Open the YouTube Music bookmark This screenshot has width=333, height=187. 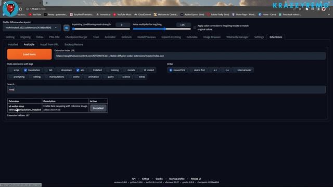(x=122, y=15)
